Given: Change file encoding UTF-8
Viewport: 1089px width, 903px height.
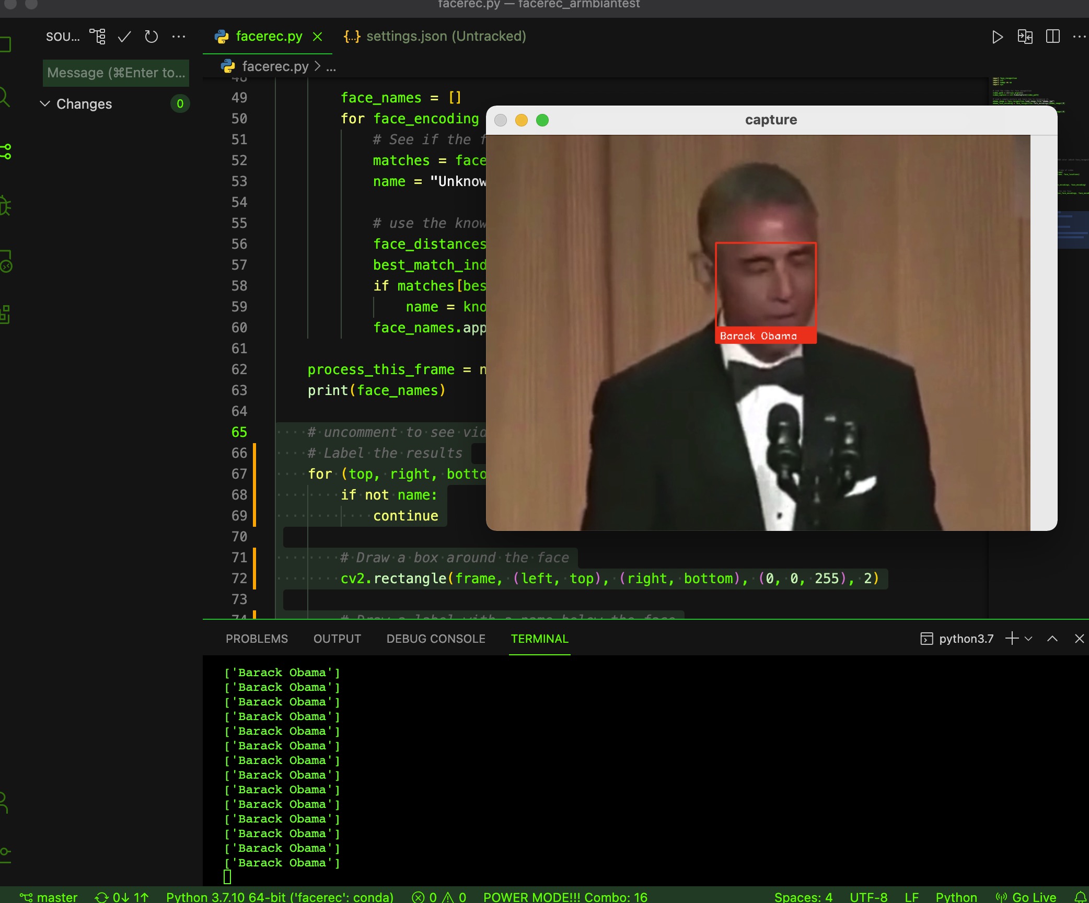Looking at the screenshot, I should coord(868,897).
